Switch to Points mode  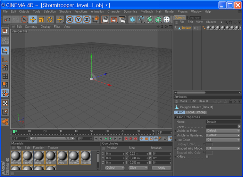(x=5, y=68)
